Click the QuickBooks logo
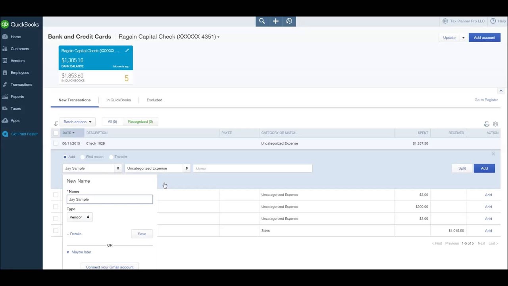This screenshot has height=286, width=508. (x=20, y=24)
